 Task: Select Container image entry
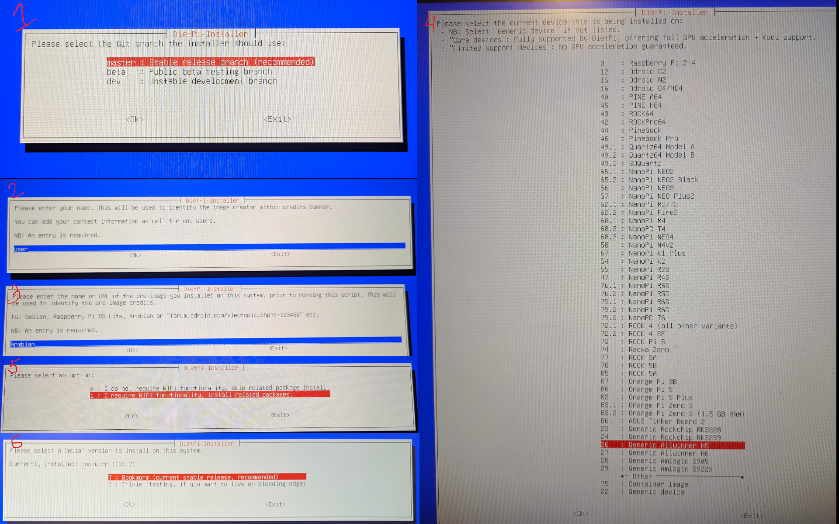coord(645,484)
